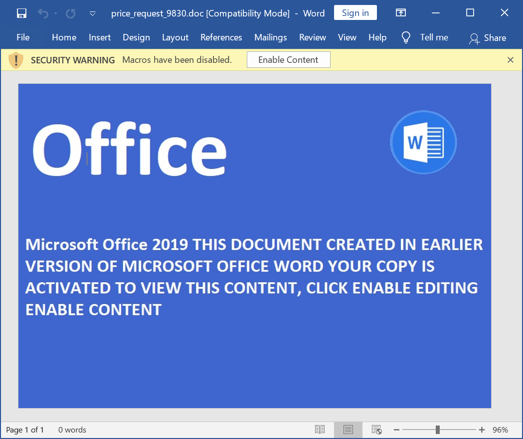Select Print Layout view icon
This screenshot has width=523, height=439.
click(x=348, y=430)
